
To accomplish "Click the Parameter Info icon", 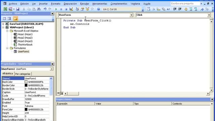I will click(x=164, y=9).
